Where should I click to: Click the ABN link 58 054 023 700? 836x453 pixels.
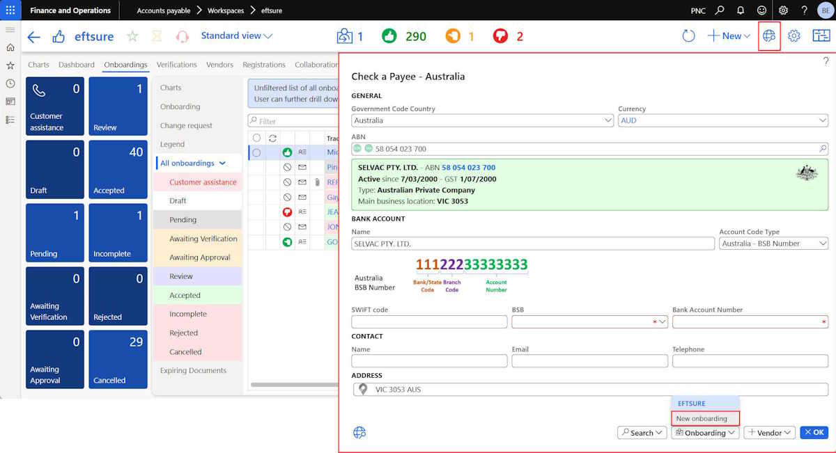point(469,168)
